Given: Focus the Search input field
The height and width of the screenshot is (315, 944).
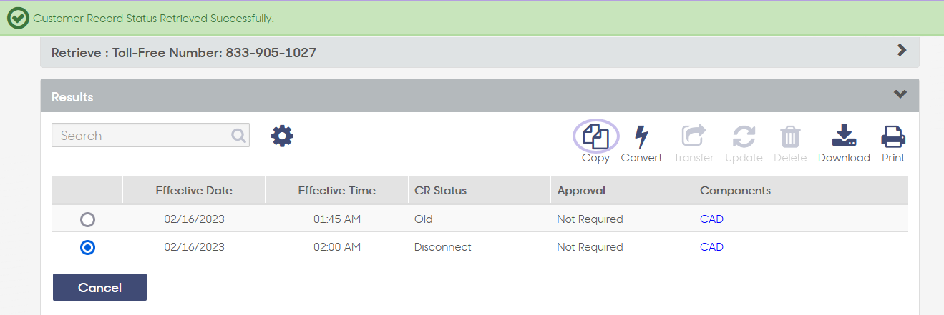Looking at the screenshot, I should tap(150, 136).
